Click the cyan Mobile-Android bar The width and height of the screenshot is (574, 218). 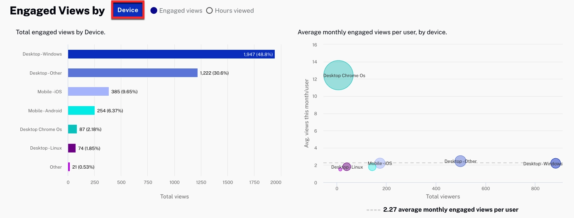81,111
